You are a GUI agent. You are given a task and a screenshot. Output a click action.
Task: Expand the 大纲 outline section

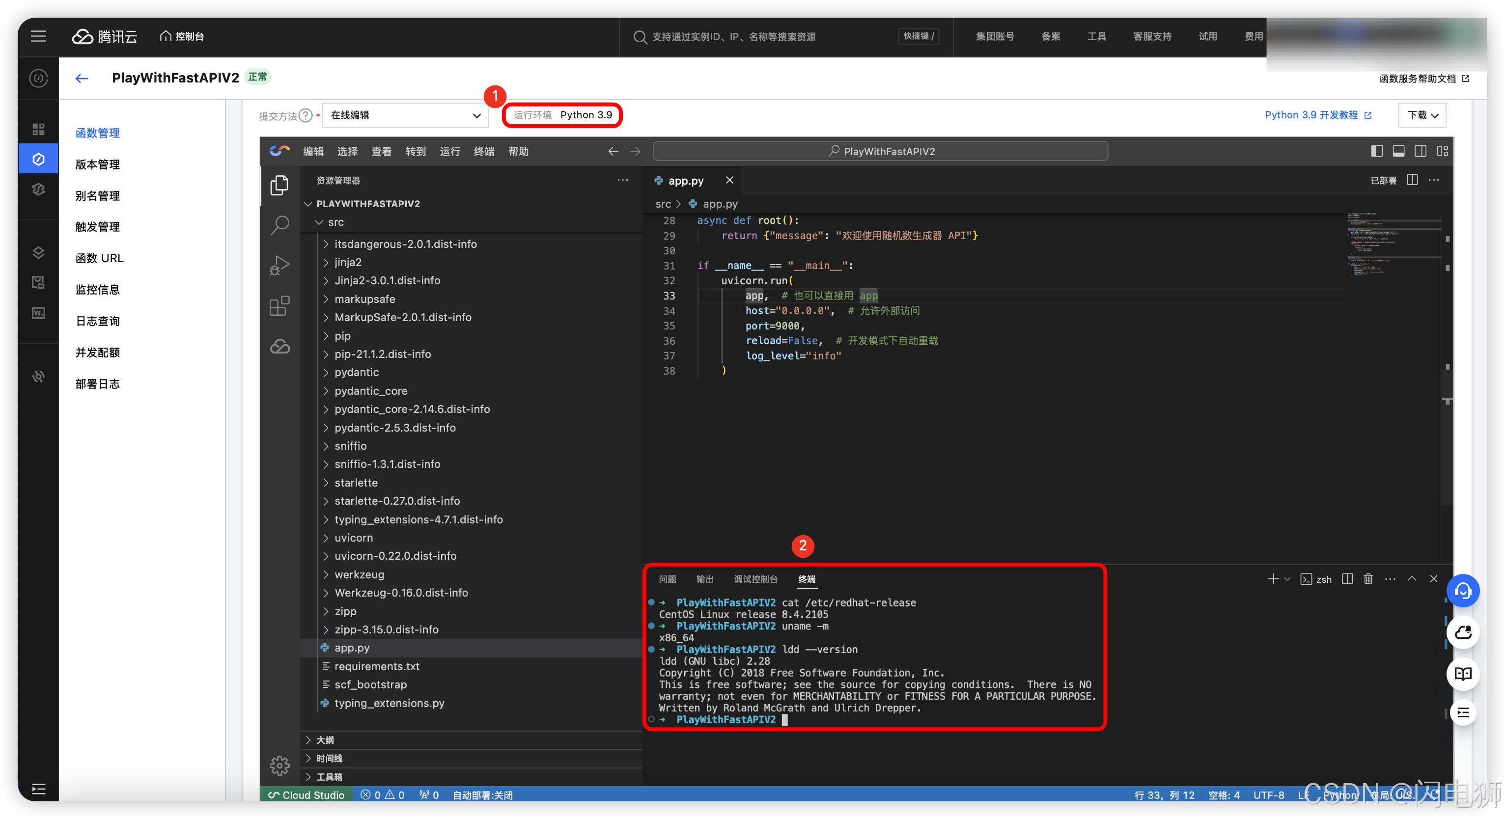[x=325, y=740]
